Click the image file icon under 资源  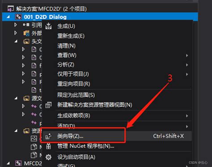click(x=34, y=139)
